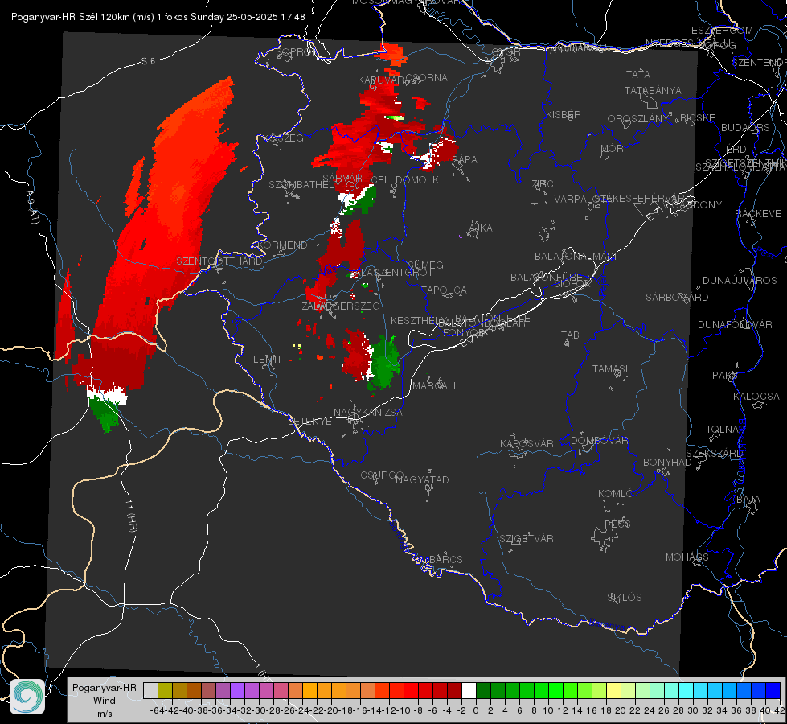Select the SOPRON label
This screenshot has width=787, height=724.
296,51
